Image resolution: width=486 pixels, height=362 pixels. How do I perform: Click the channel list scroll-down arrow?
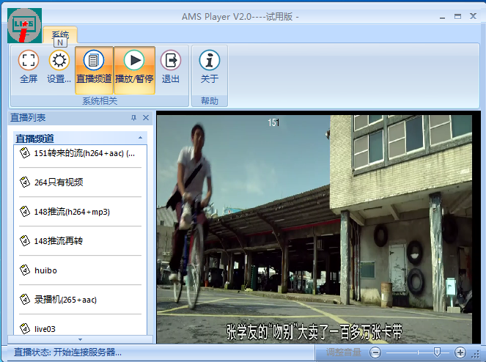[x=81, y=339]
